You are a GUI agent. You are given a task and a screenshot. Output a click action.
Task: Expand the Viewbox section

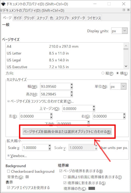[x=8, y=155]
